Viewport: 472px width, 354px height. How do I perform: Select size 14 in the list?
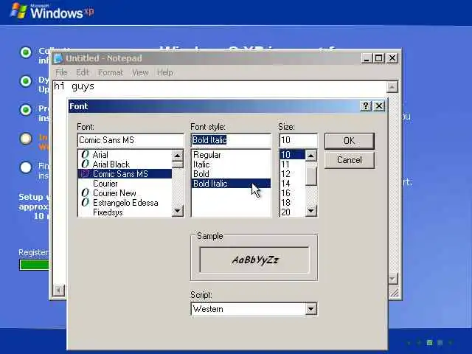pyautogui.click(x=293, y=184)
